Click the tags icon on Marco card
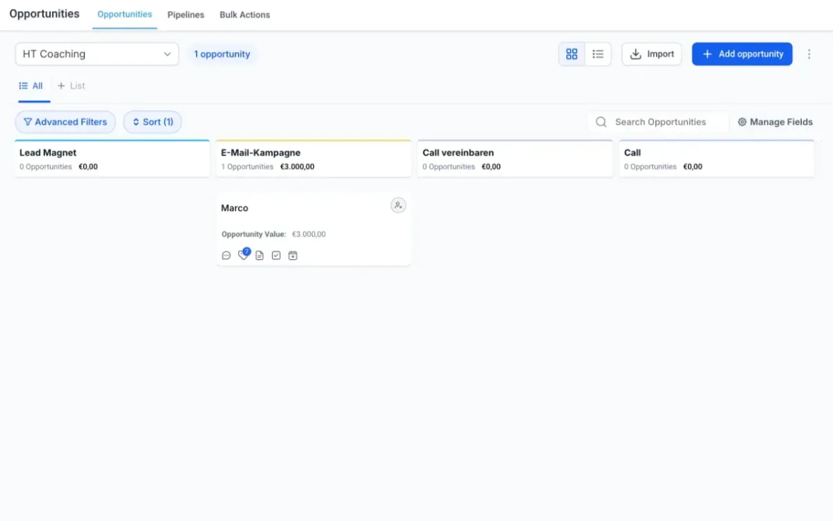This screenshot has height=521, width=833. (x=243, y=256)
